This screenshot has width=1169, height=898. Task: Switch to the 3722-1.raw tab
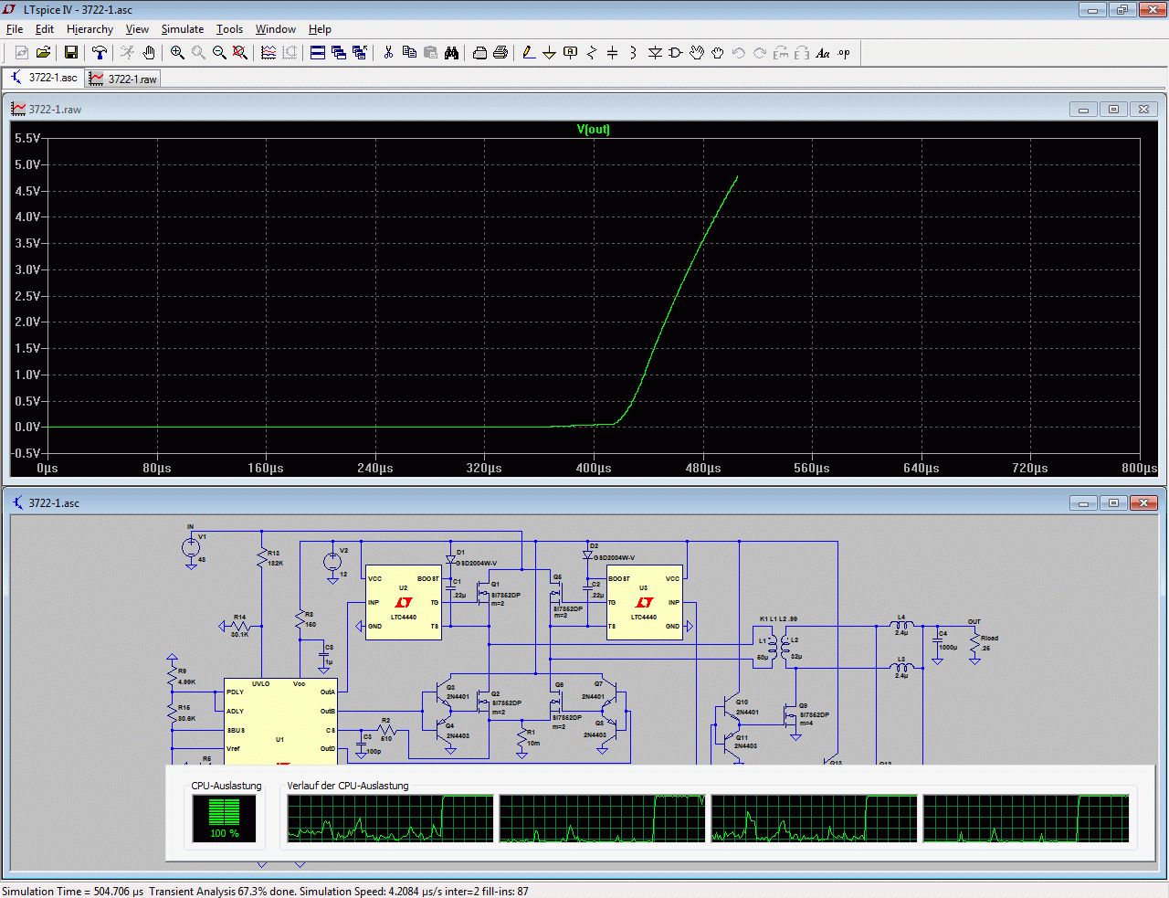coord(124,79)
